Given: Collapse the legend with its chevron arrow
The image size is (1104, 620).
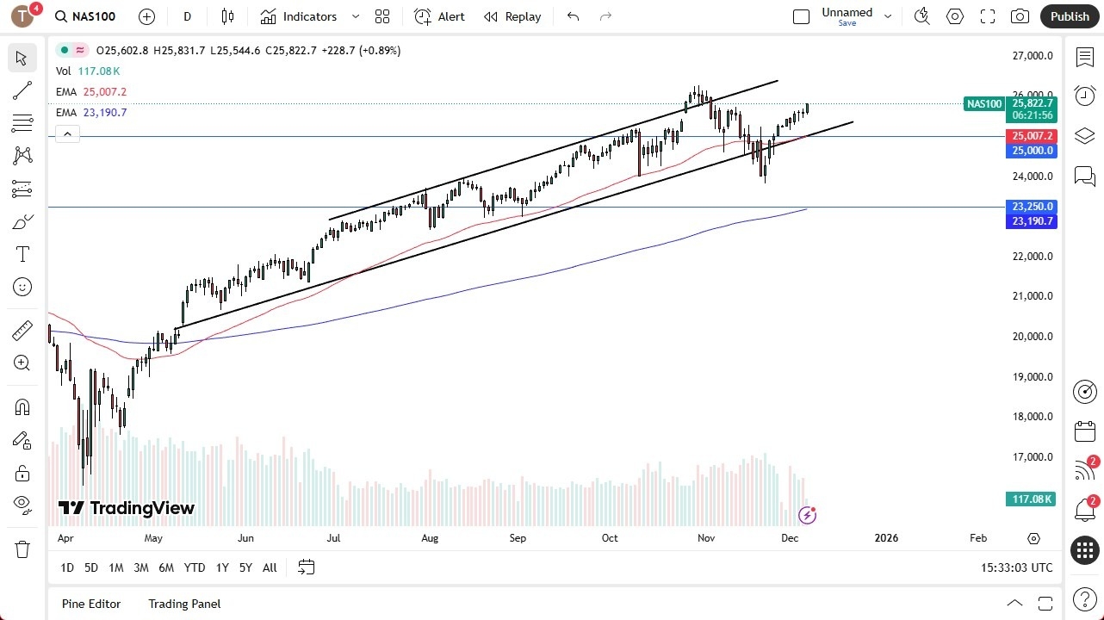Looking at the screenshot, I should tap(67, 133).
